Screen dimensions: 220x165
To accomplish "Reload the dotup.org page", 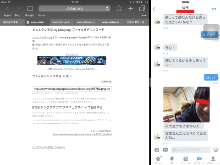I will pyautogui.click(x=107, y=8).
